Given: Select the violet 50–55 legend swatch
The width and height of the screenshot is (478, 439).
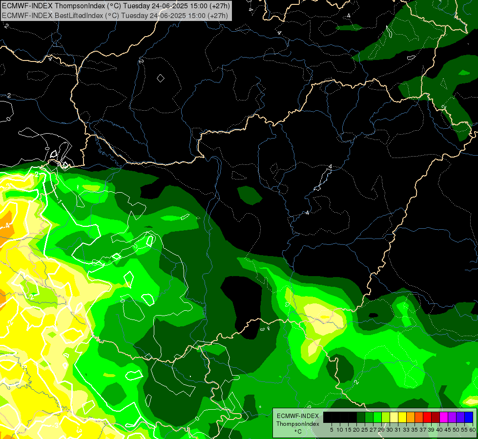Looking at the screenshot, I should pos(460,417).
